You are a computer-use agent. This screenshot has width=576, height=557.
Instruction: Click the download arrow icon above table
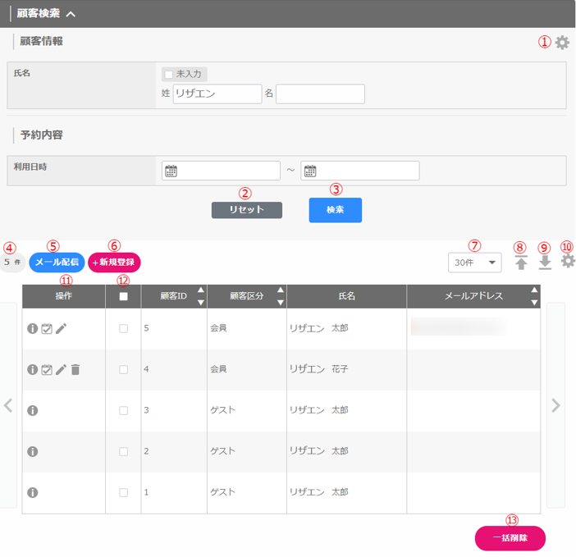pos(545,263)
